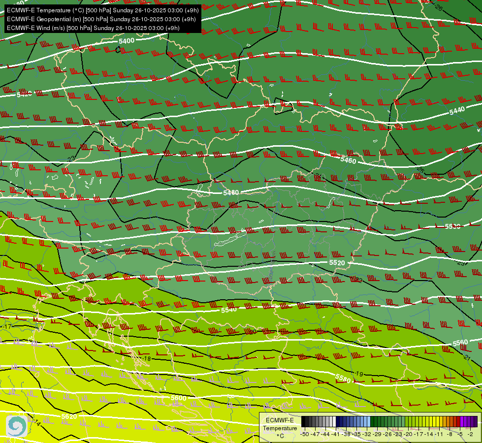The height and width of the screenshot is (443, 482).
Task: Pick the light blue swatch above -32
Action: click(368, 421)
